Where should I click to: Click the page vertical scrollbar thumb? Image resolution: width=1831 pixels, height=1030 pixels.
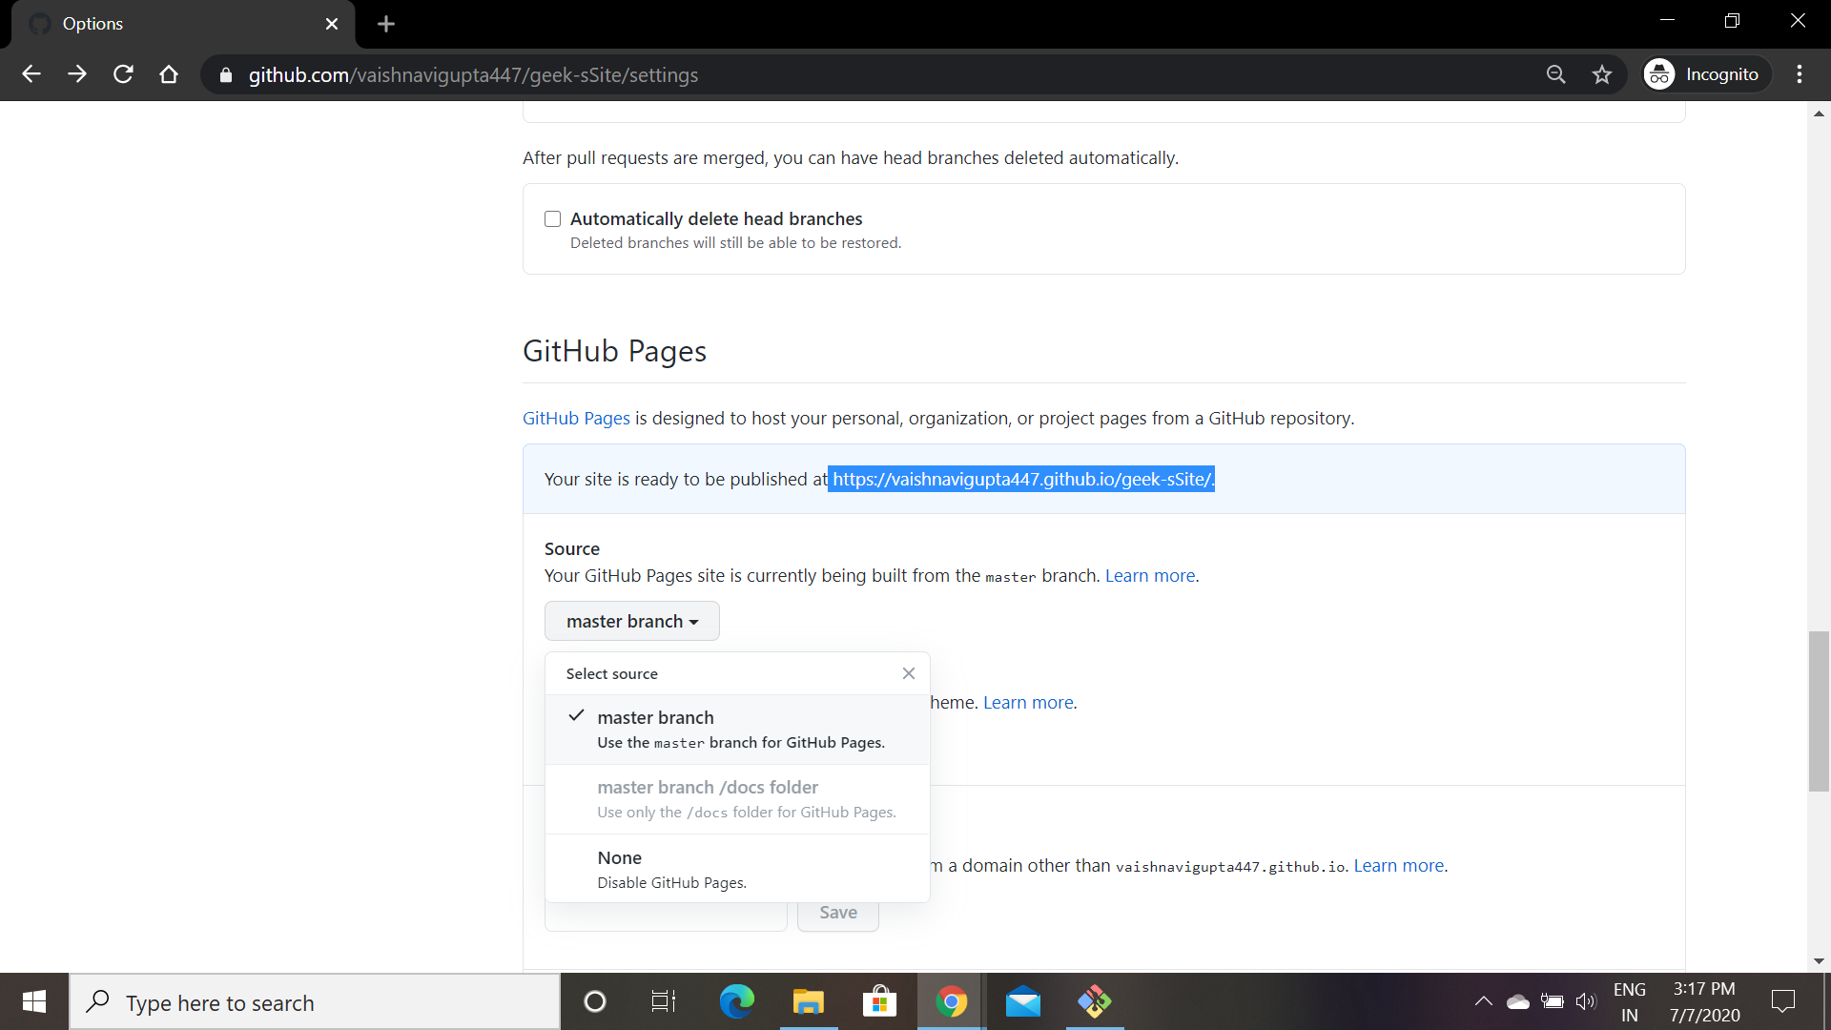click(1818, 711)
